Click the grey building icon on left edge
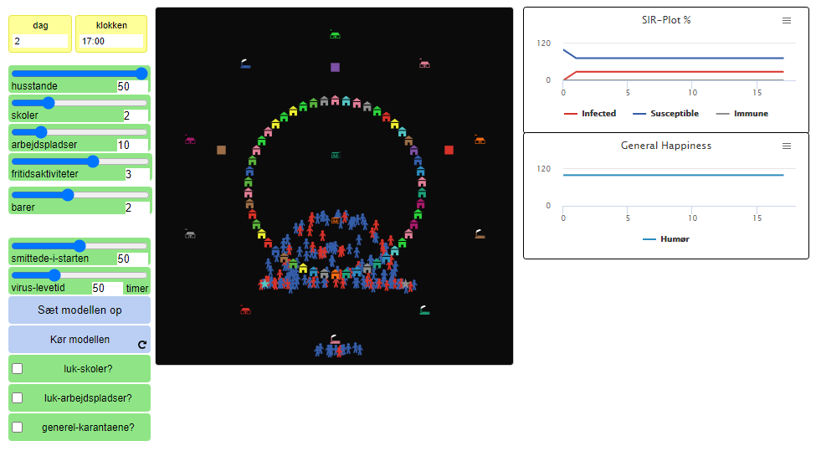This screenshot has width=816, height=451. coord(191,233)
